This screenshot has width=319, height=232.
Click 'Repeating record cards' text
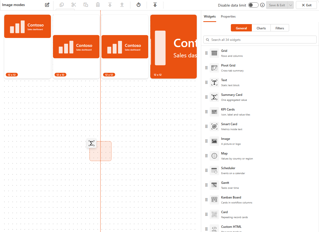pos(235,217)
